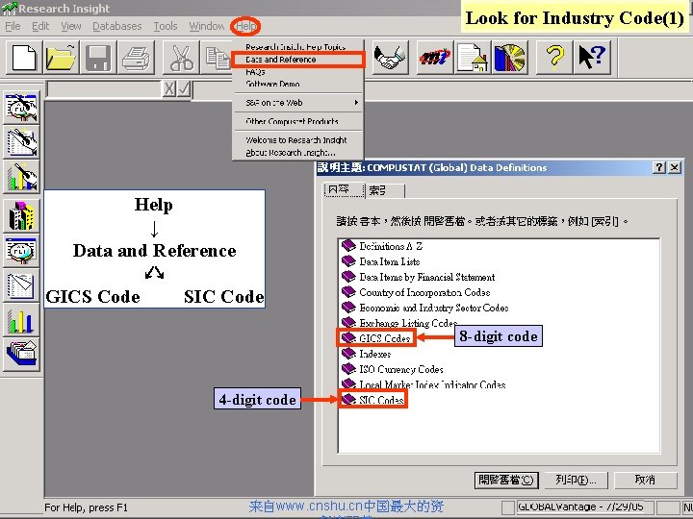The image size is (693, 519).
Task: Click the sidebar report pointer icon
Action: pos(21,142)
